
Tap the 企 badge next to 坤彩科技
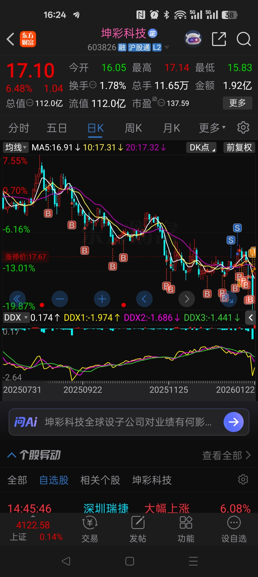pyautogui.click(x=153, y=33)
